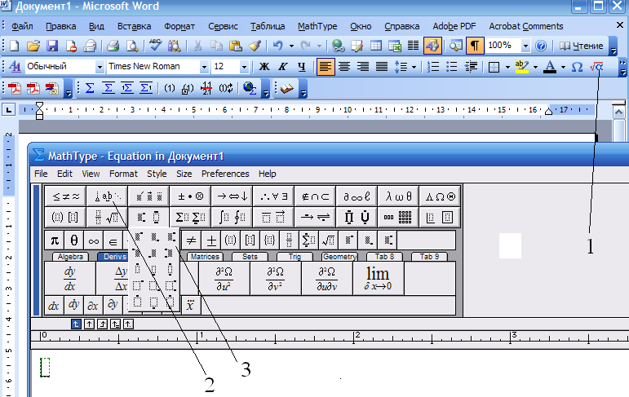Open the Справка help menu

coord(402,26)
